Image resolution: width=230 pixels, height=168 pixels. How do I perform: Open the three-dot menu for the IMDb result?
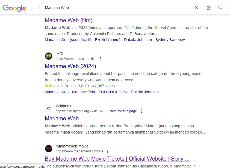tap(101, 59)
